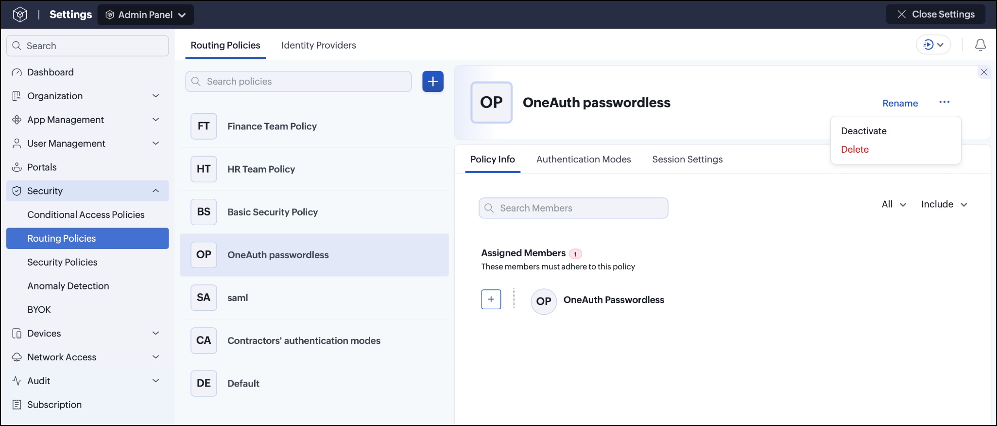Open BYOK in the sidebar
The image size is (997, 426).
pyautogui.click(x=39, y=310)
